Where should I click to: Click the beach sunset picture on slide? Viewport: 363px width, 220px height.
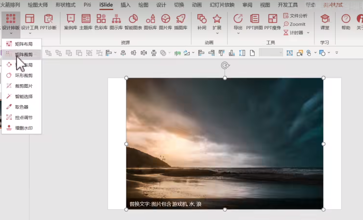coord(225,144)
